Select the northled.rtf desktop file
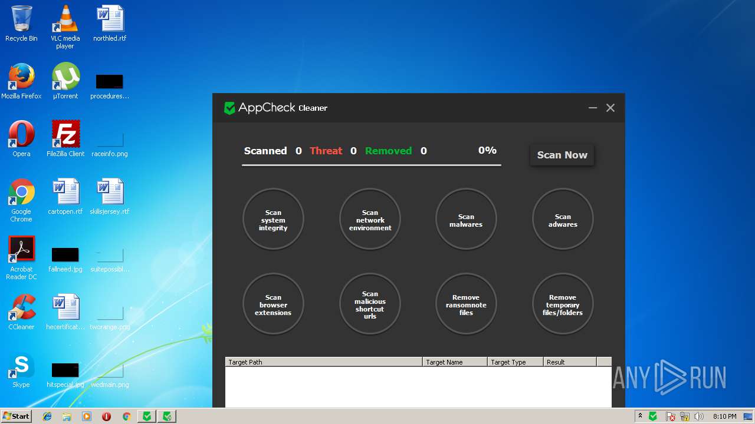 tap(110, 24)
